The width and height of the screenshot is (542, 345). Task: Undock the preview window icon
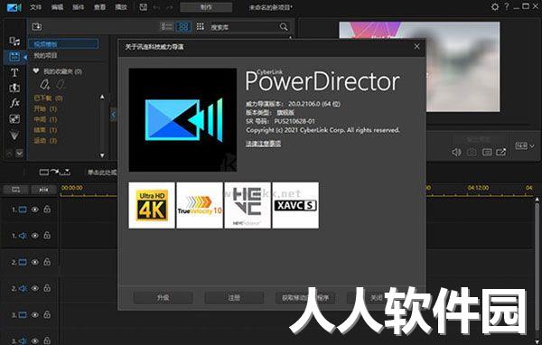(x=501, y=152)
